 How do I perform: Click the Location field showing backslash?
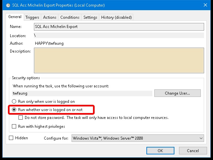(119, 35)
